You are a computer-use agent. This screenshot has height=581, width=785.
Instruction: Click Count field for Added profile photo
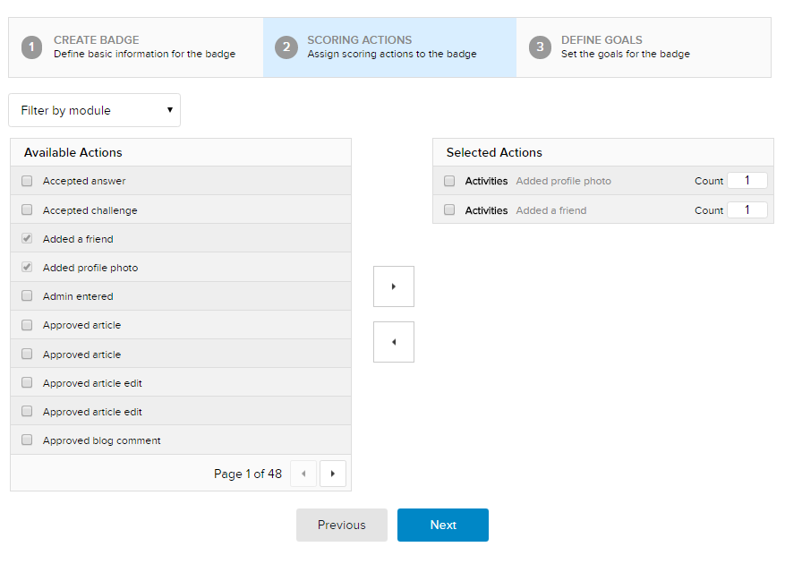747,181
